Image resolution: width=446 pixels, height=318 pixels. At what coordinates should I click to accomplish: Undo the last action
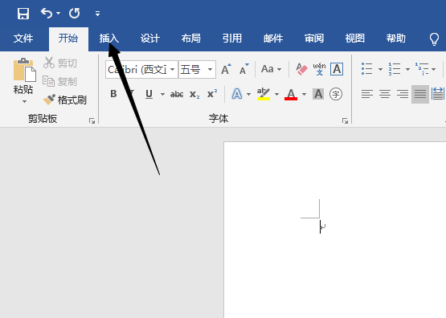[x=47, y=13]
